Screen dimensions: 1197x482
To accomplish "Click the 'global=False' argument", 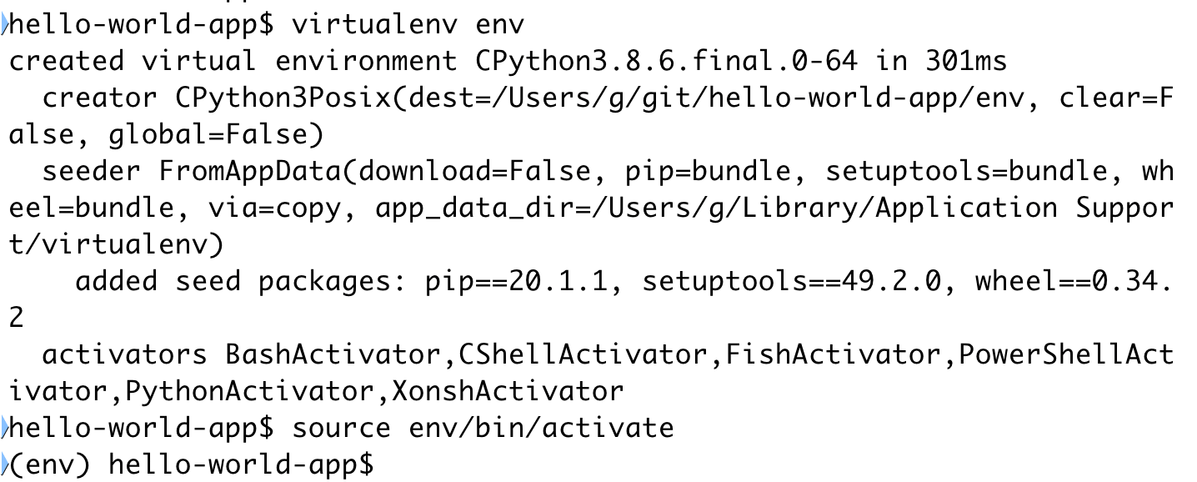I will coord(208,134).
